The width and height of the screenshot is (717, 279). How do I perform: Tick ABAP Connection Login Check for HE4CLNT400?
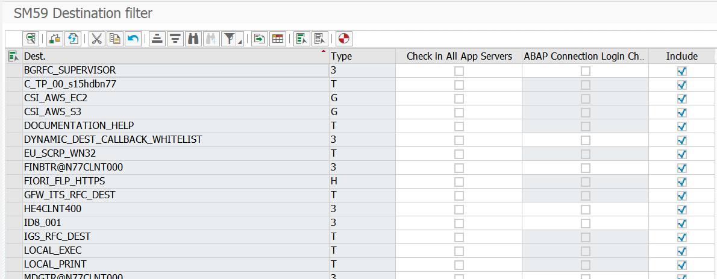586,210
